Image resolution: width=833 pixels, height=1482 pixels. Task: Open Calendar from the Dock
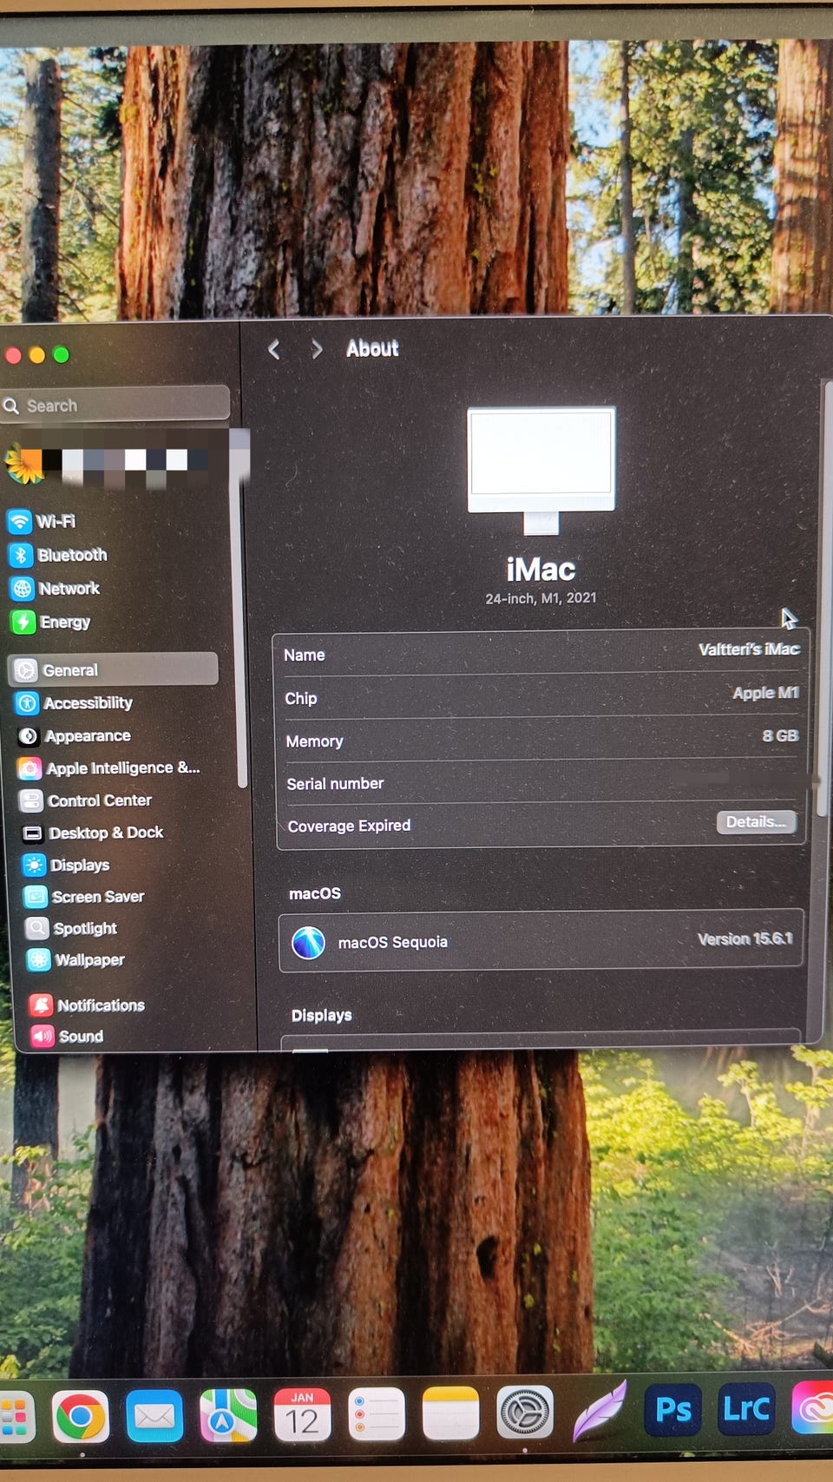(302, 1415)
